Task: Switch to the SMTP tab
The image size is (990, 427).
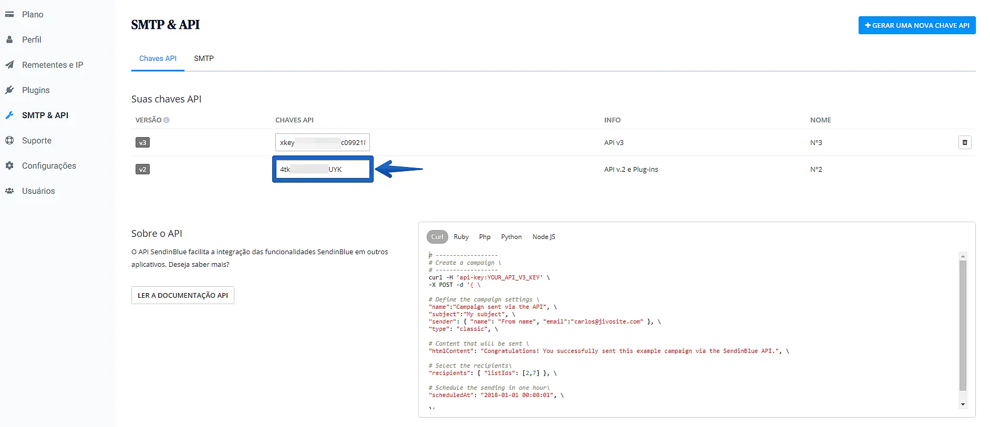Action: coord(204,59)
